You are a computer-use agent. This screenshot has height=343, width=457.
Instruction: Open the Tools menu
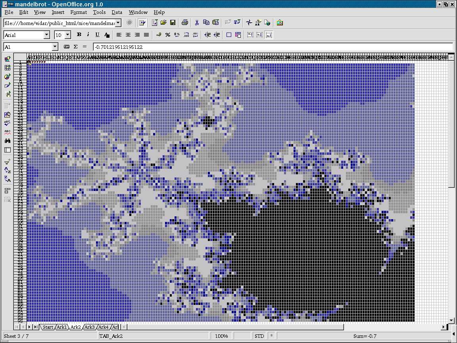[x=100, y=12]
